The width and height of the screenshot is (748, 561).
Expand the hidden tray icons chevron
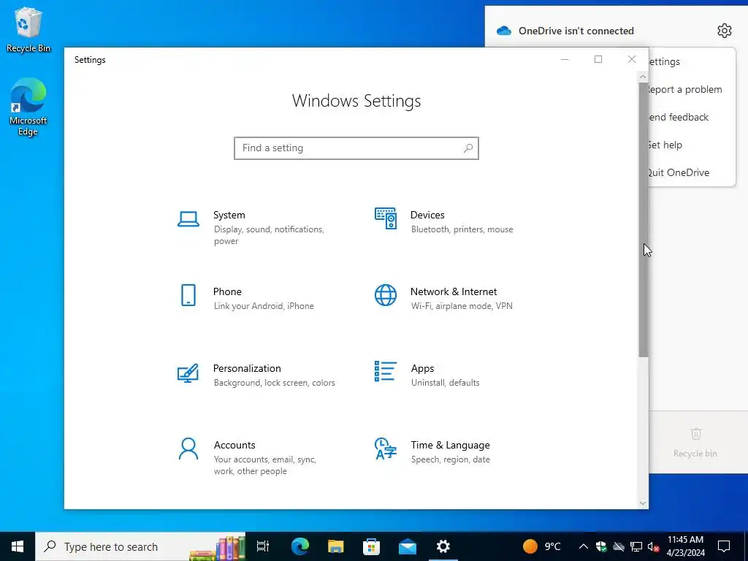(584, 546)
